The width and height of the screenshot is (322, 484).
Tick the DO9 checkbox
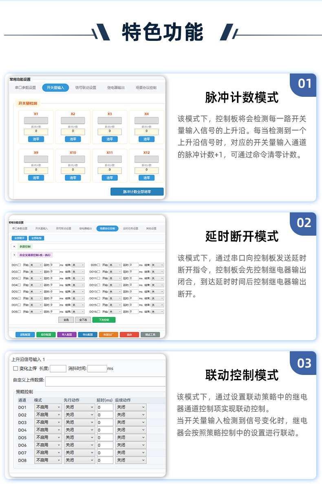pos(99,265)
